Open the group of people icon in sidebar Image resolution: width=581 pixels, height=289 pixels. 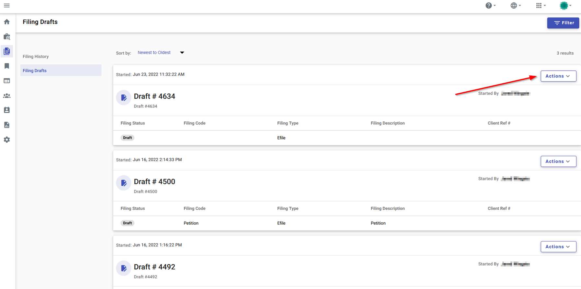(7, 96)
